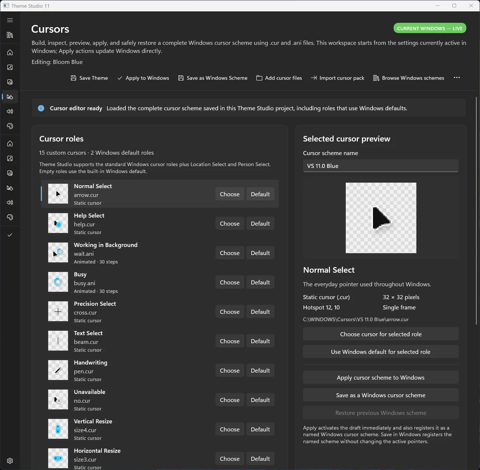Select the wait.ani file name
480x470 pixels.
84,254
